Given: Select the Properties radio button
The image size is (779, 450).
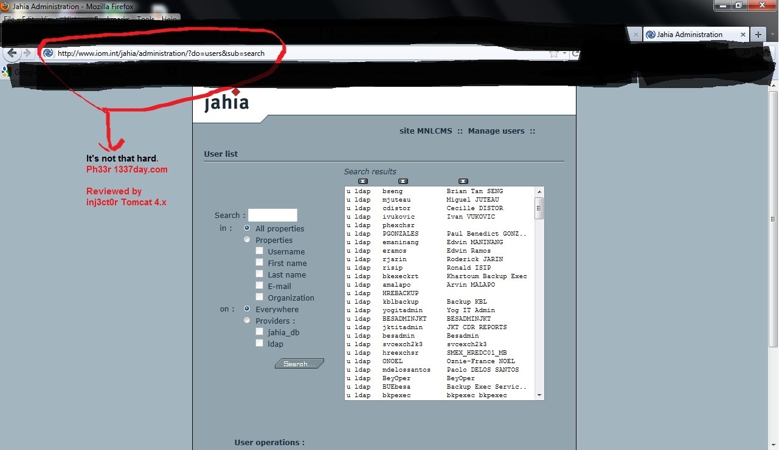Looking at the screenshot, I should pos(247,239).
